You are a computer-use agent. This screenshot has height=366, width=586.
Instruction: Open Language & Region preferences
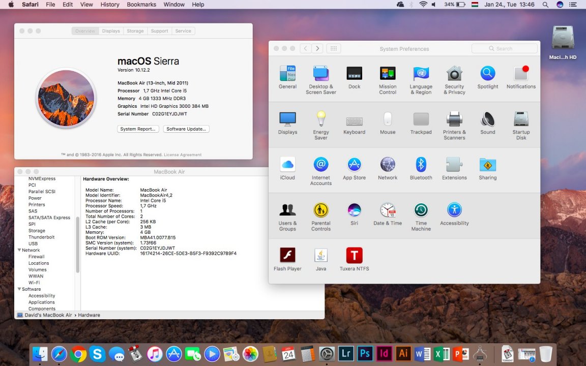pos(421,80)
